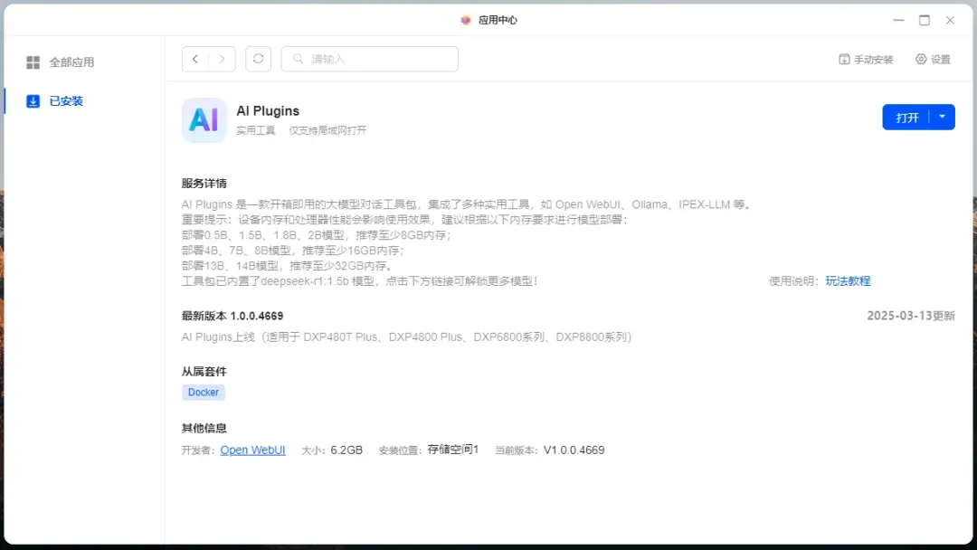The image size is (977, 550).
Task: Click the grid icon beside 全部应用
Action: (x=33, y=62)
